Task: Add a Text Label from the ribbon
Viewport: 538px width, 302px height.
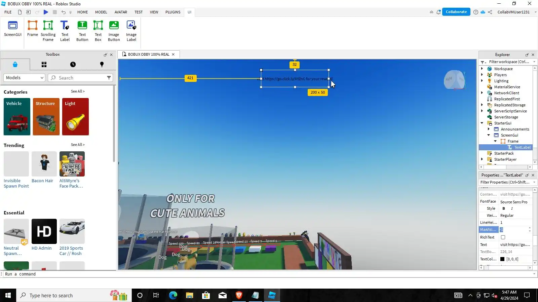Action: [x=65, y=31]
